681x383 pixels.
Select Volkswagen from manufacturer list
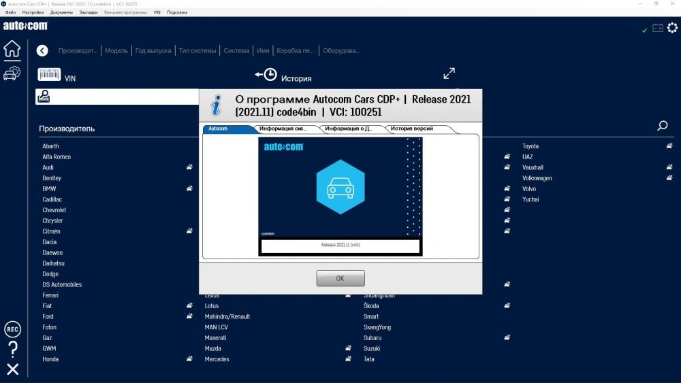(537, 178)
